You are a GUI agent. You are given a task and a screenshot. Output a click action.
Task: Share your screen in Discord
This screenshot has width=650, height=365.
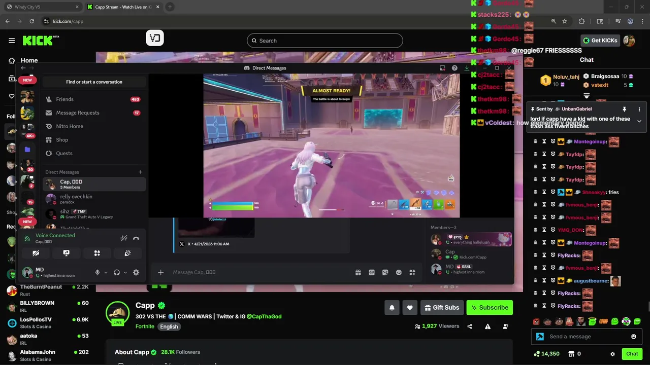67,253
